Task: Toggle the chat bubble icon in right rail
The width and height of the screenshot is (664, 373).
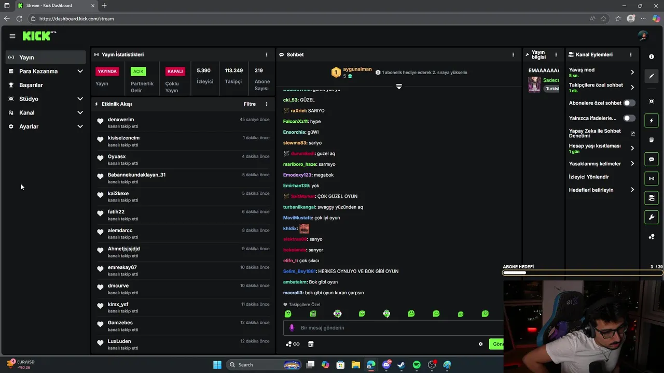Action: click(x=652, y=160)
